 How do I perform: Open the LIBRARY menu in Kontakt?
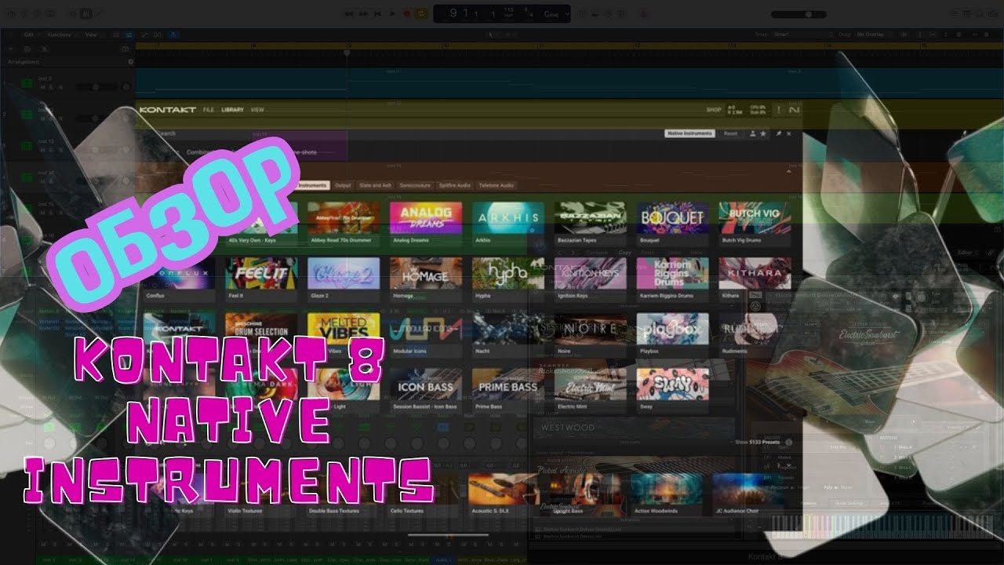(x=232, y=110)
